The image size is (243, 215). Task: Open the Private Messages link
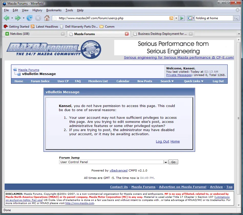coord(179,75)
